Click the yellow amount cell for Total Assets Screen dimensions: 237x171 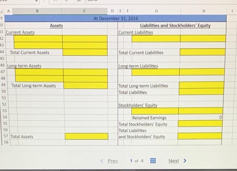click(86, 136)
